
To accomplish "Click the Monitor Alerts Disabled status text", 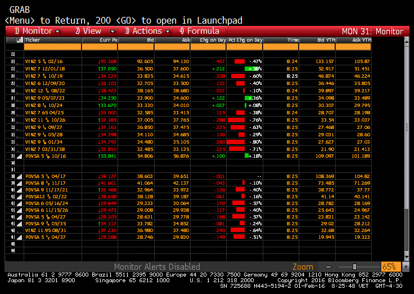I will pyautogui.click(x=157, y=267).
